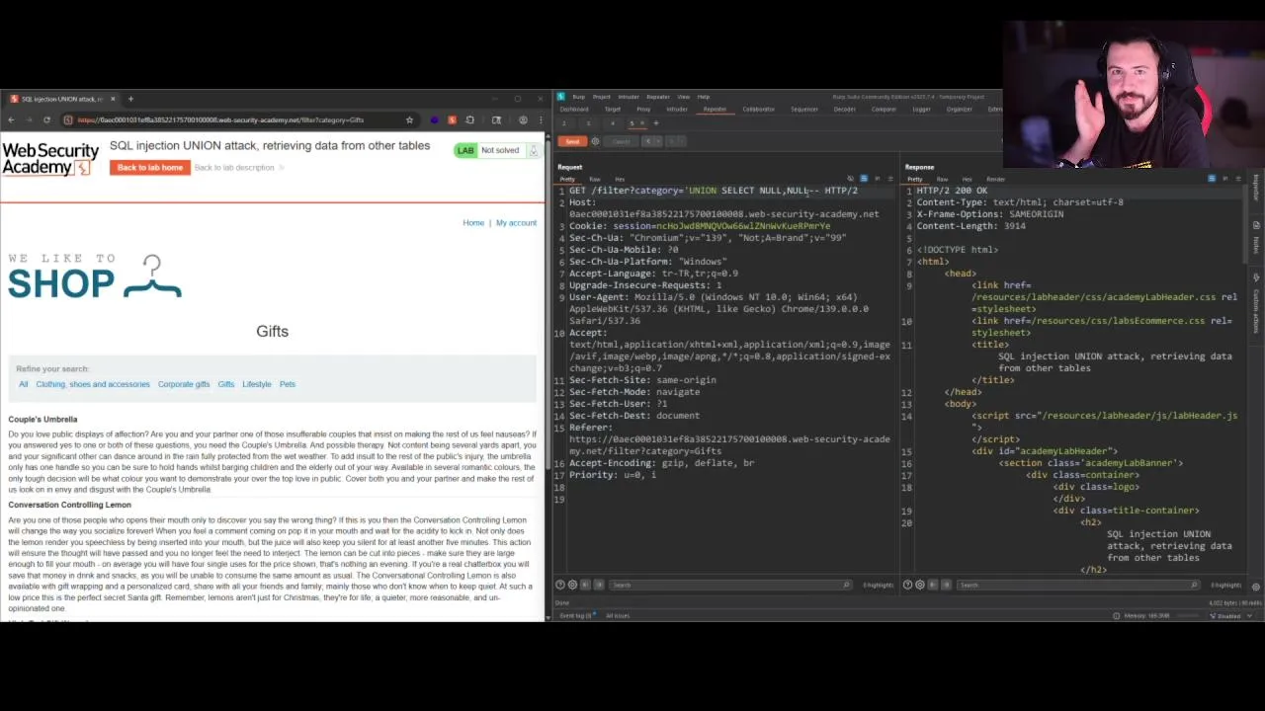Filter by Pets category
This screenshot has width=1265, height=711.
[x=288, y=384]
